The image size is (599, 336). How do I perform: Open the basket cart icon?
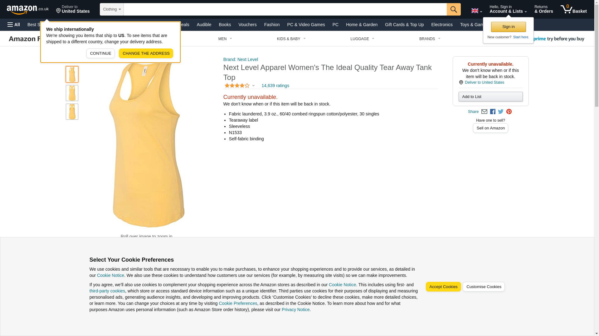(573, 9)
